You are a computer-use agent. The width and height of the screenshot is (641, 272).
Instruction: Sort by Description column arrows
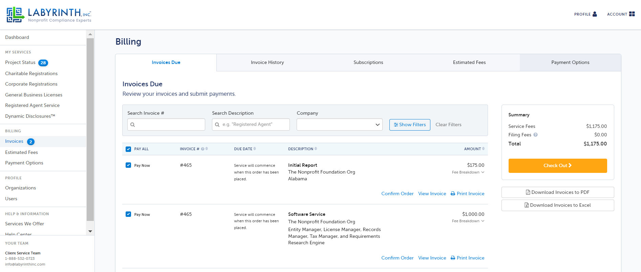pos(316,149)
